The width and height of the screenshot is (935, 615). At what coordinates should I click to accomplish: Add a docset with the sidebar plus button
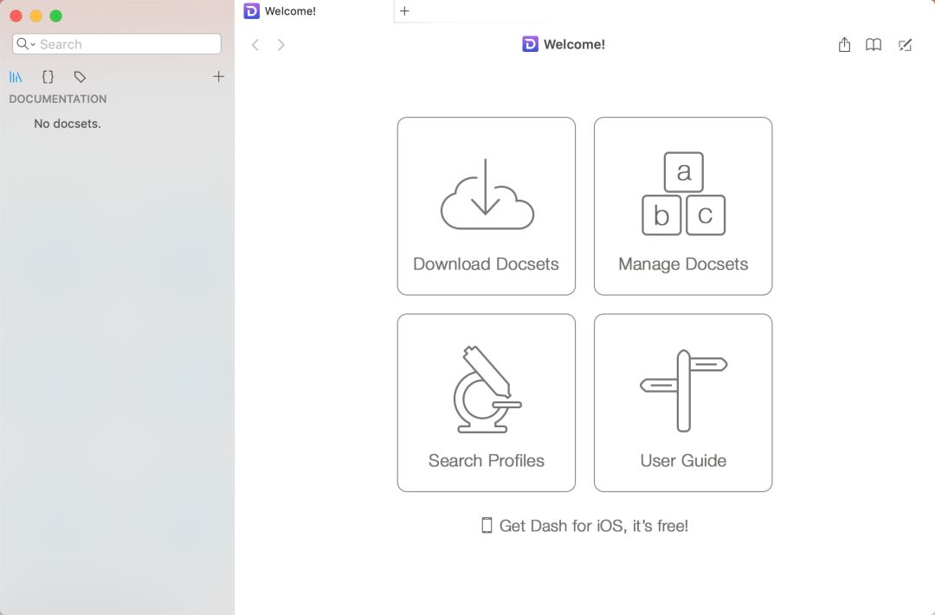pos(218,76)
